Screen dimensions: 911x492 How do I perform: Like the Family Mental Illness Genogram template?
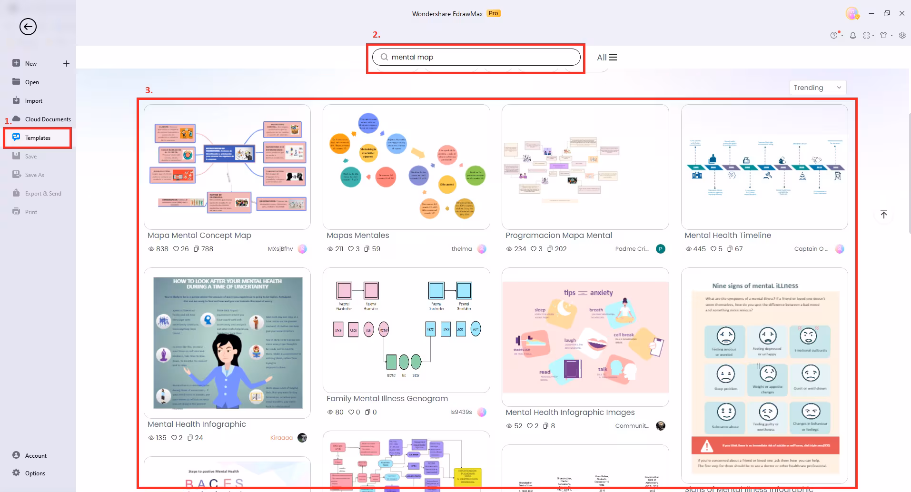[351, 412]
